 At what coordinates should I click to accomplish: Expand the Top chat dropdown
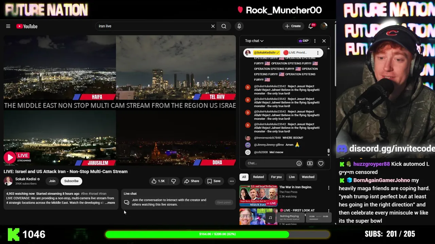(254, 41)
